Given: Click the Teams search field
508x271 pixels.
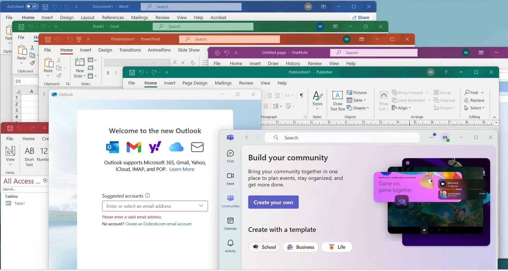Looking at the screenshot, I should (x=342, y=138).
